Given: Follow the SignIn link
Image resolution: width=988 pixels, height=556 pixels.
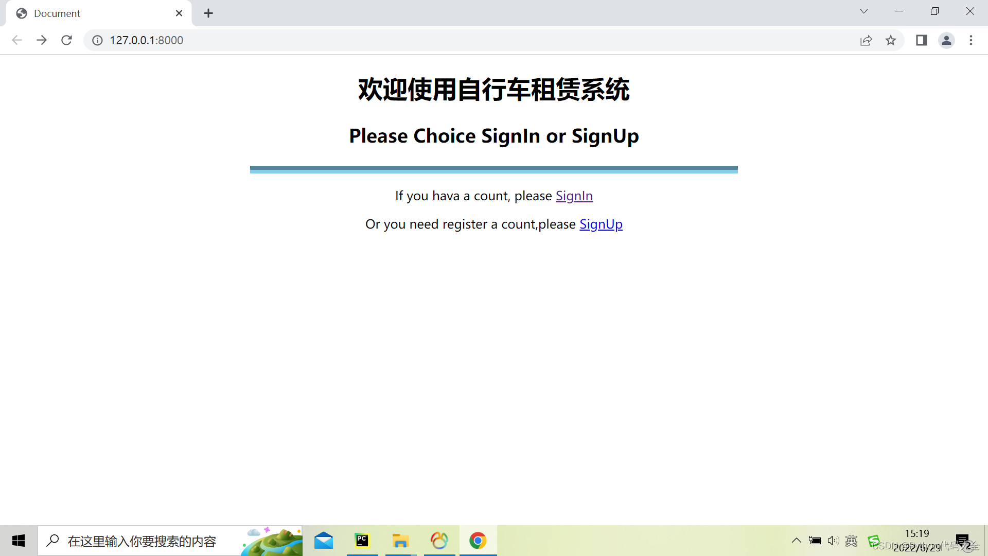Looking at the screenshot, I should (574, 196).
